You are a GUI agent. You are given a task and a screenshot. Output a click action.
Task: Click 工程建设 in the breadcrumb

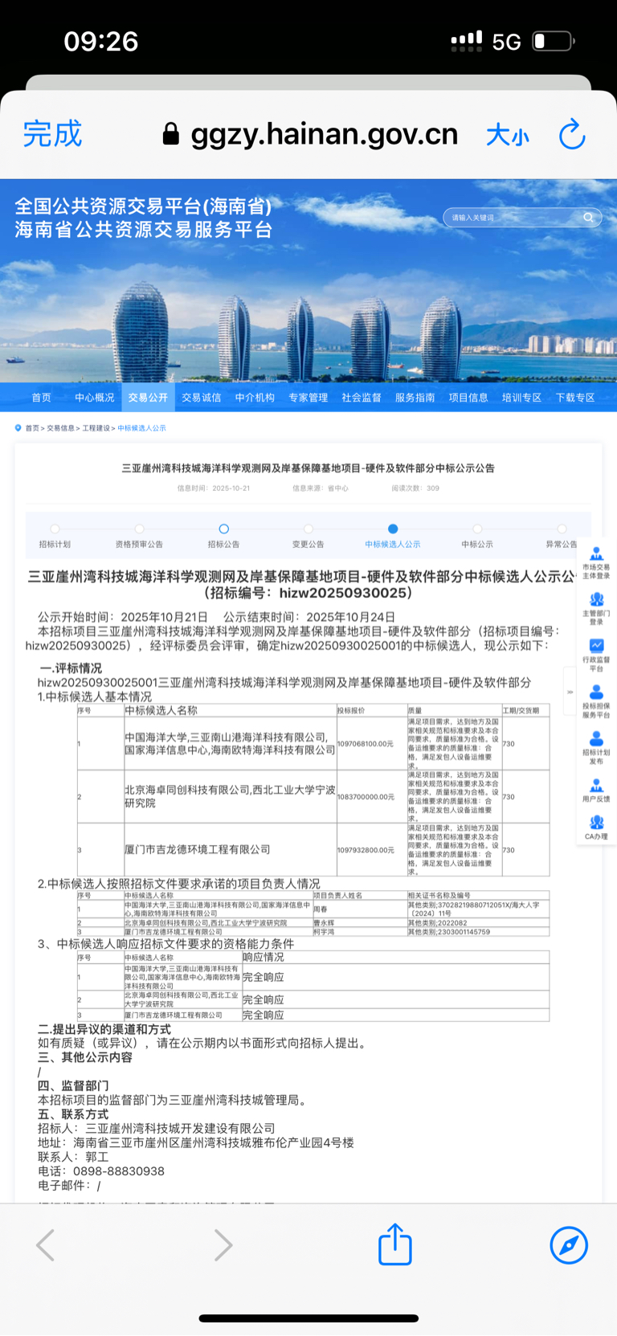pos(96,428)
